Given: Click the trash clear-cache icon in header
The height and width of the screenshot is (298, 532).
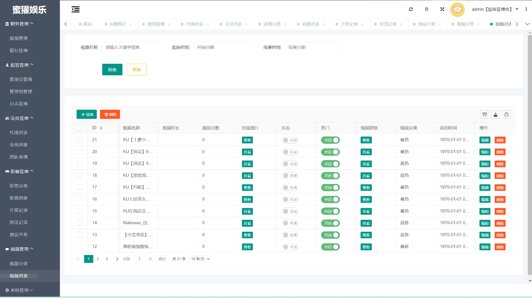Looking at the screenshot, I should click(427, 9).
